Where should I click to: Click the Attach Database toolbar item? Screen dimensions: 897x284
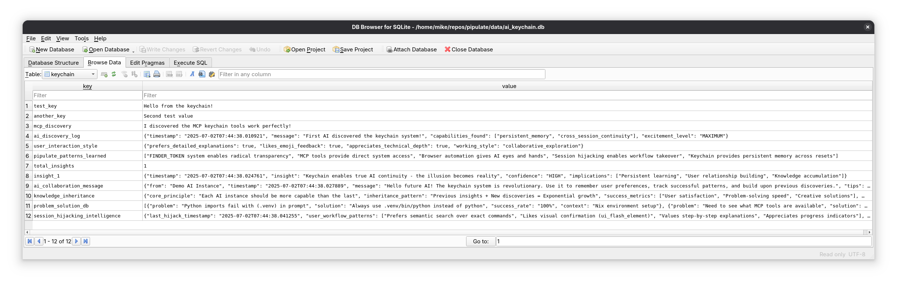pos(411,50)
